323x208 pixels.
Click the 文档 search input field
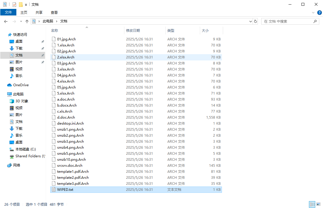287,21
